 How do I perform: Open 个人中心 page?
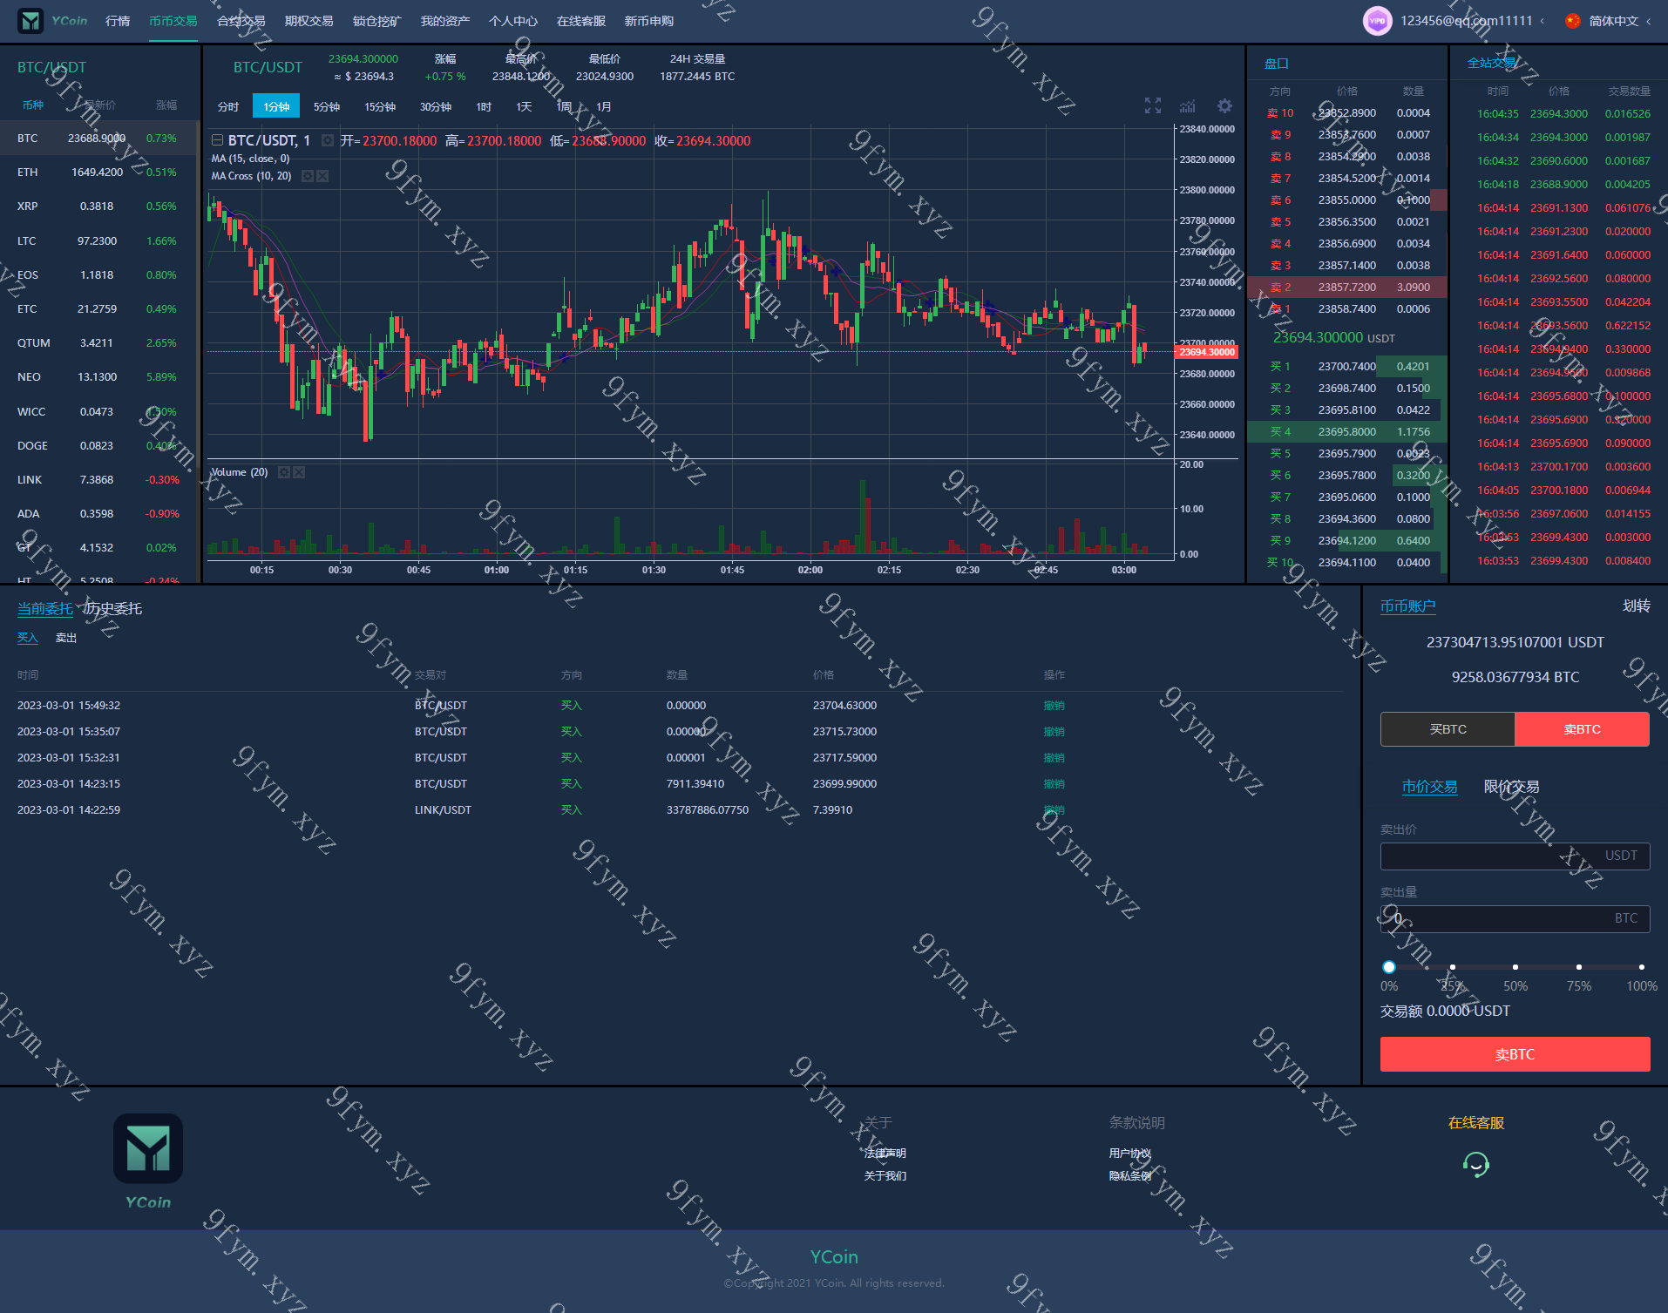point(513,21)
